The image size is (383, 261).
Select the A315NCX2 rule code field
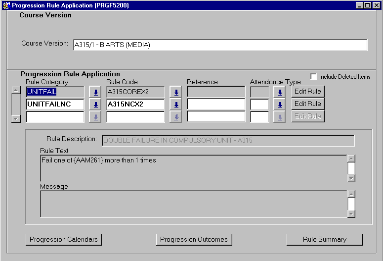tap(135, 104)
